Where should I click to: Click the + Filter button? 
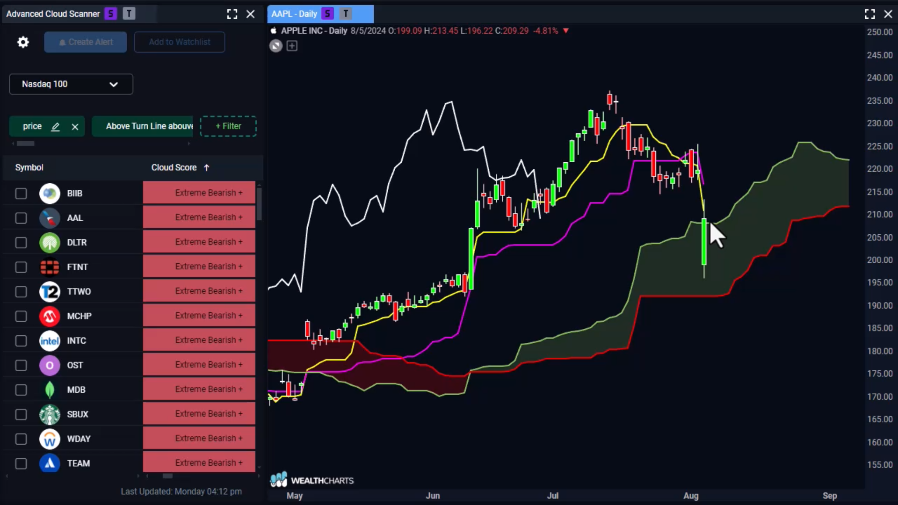[x=228, y=126]
